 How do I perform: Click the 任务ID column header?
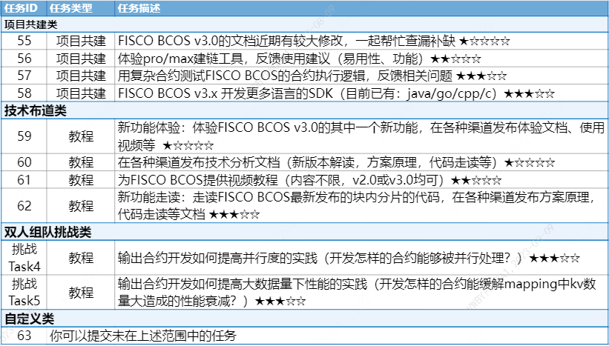tap(23, 8)
